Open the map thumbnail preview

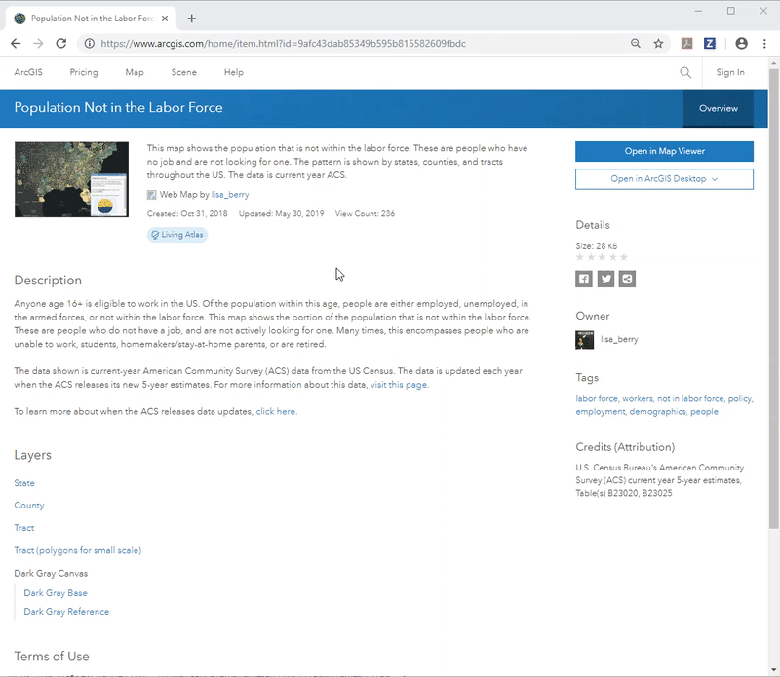point(71,179)
